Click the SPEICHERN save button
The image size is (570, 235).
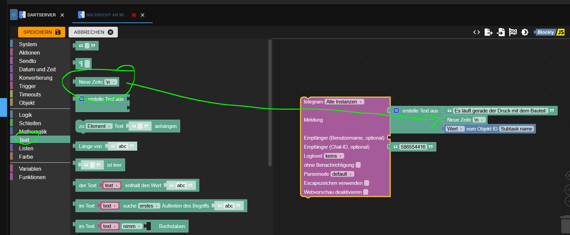tap(42, 32)
